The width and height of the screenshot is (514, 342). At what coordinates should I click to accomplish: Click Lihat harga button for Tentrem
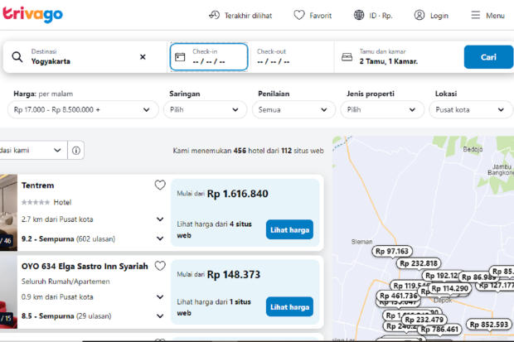pyautogui.click(x=289, y=229)
